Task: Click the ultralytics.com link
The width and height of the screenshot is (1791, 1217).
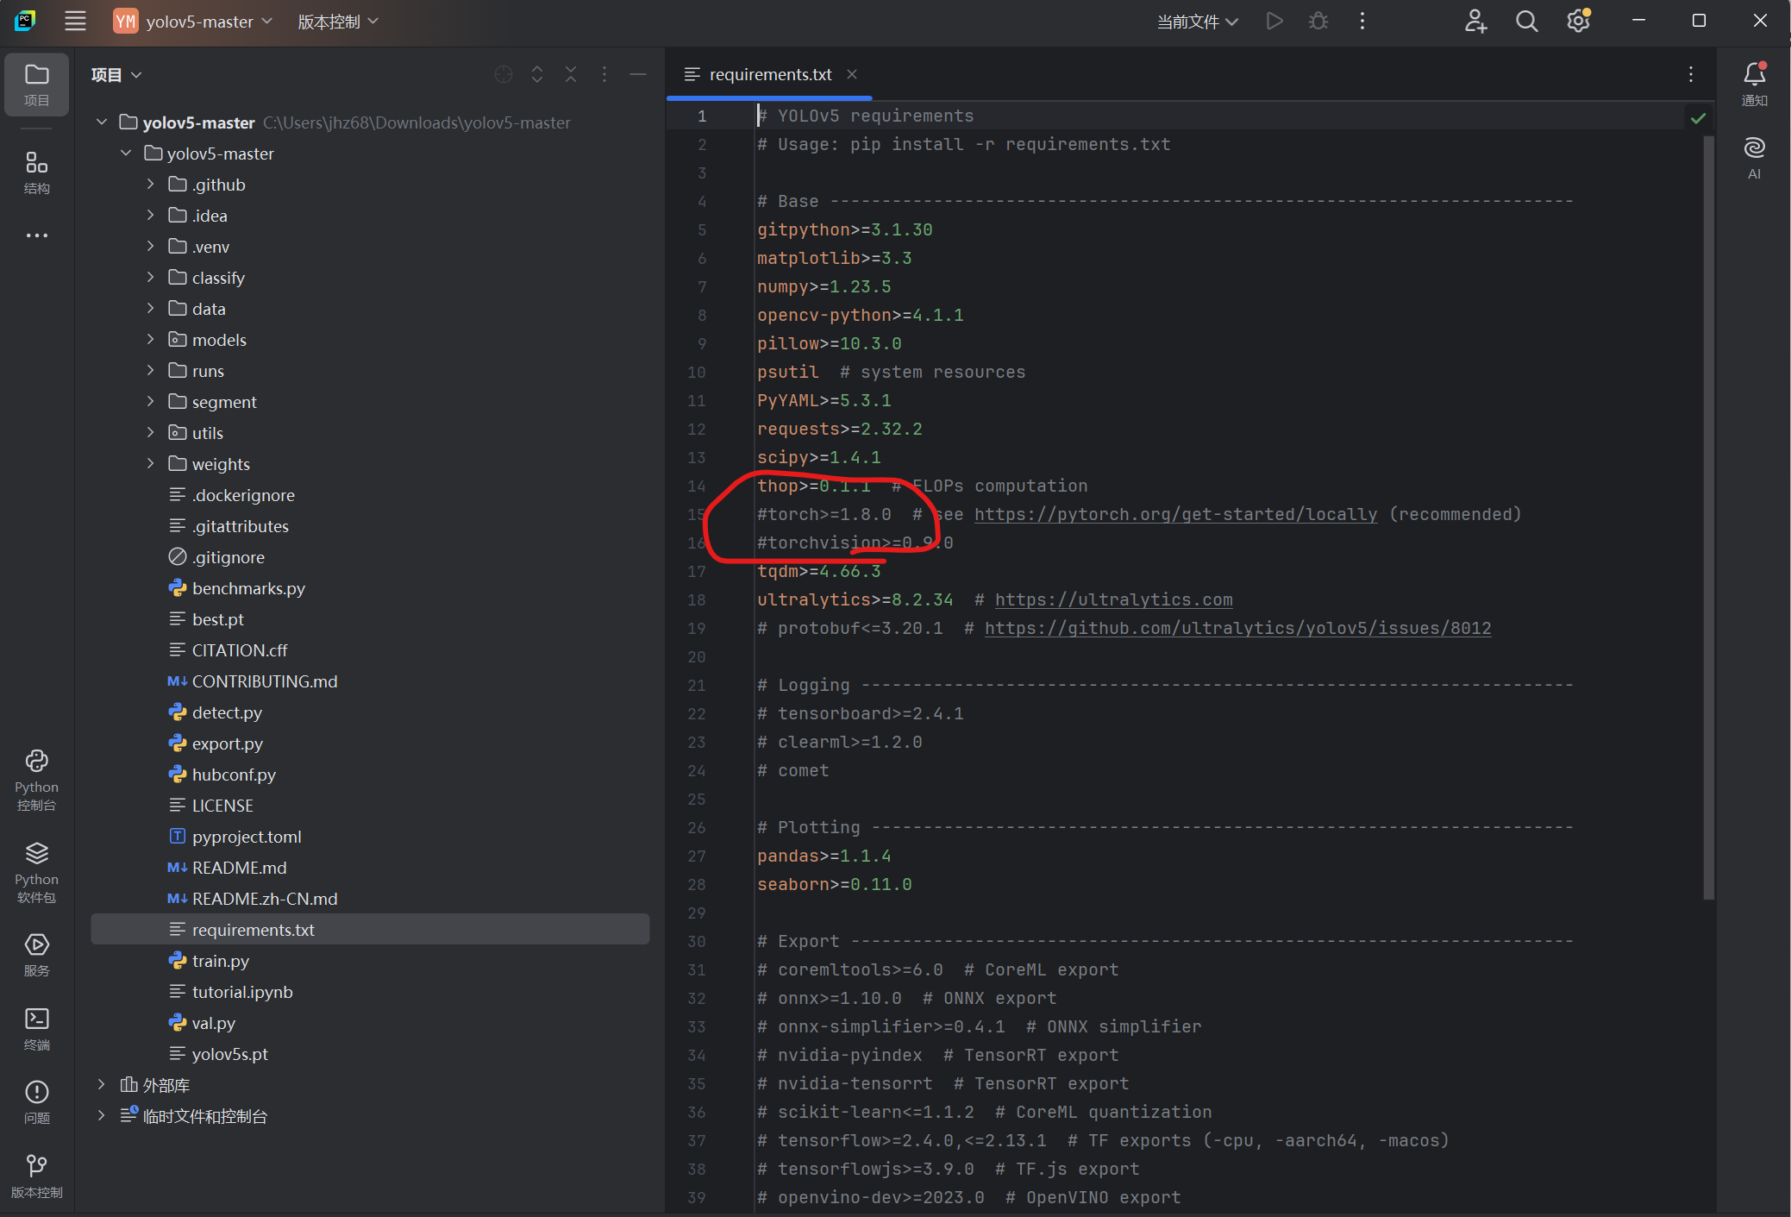Action: point(1113,600)
